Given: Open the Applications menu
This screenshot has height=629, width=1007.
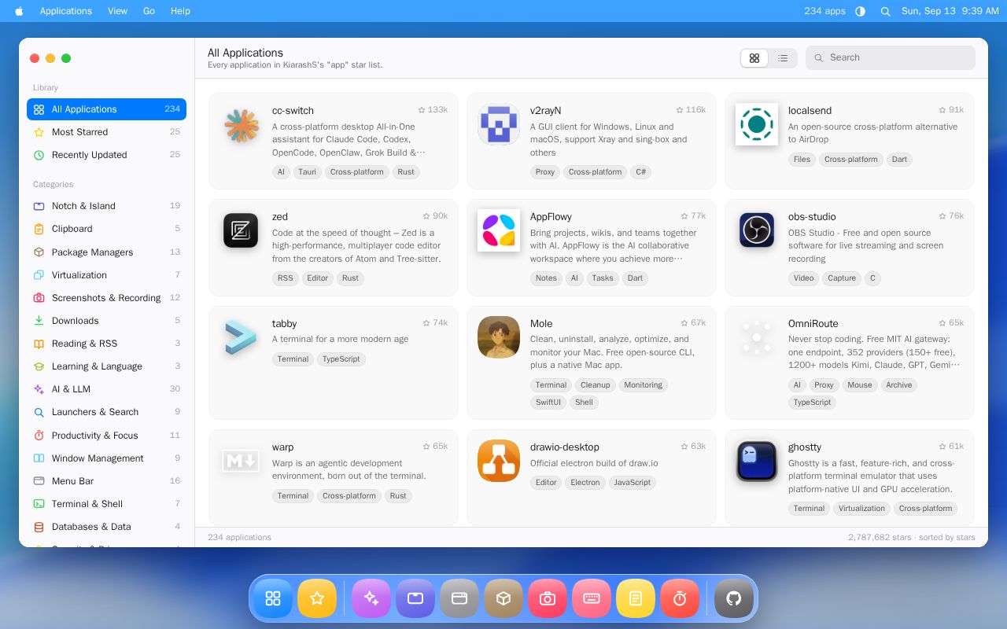Looking at the screenshot, I should click(66, 11).
